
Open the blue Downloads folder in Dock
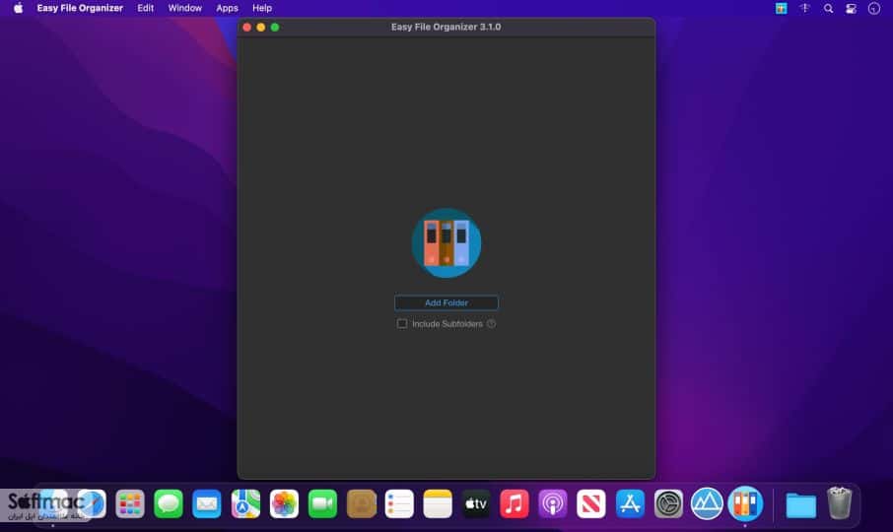pyautogui.click(x=800, y=504)
